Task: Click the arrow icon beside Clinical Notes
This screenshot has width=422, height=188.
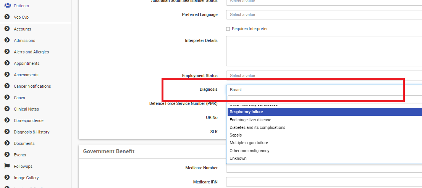Action: 7,109
